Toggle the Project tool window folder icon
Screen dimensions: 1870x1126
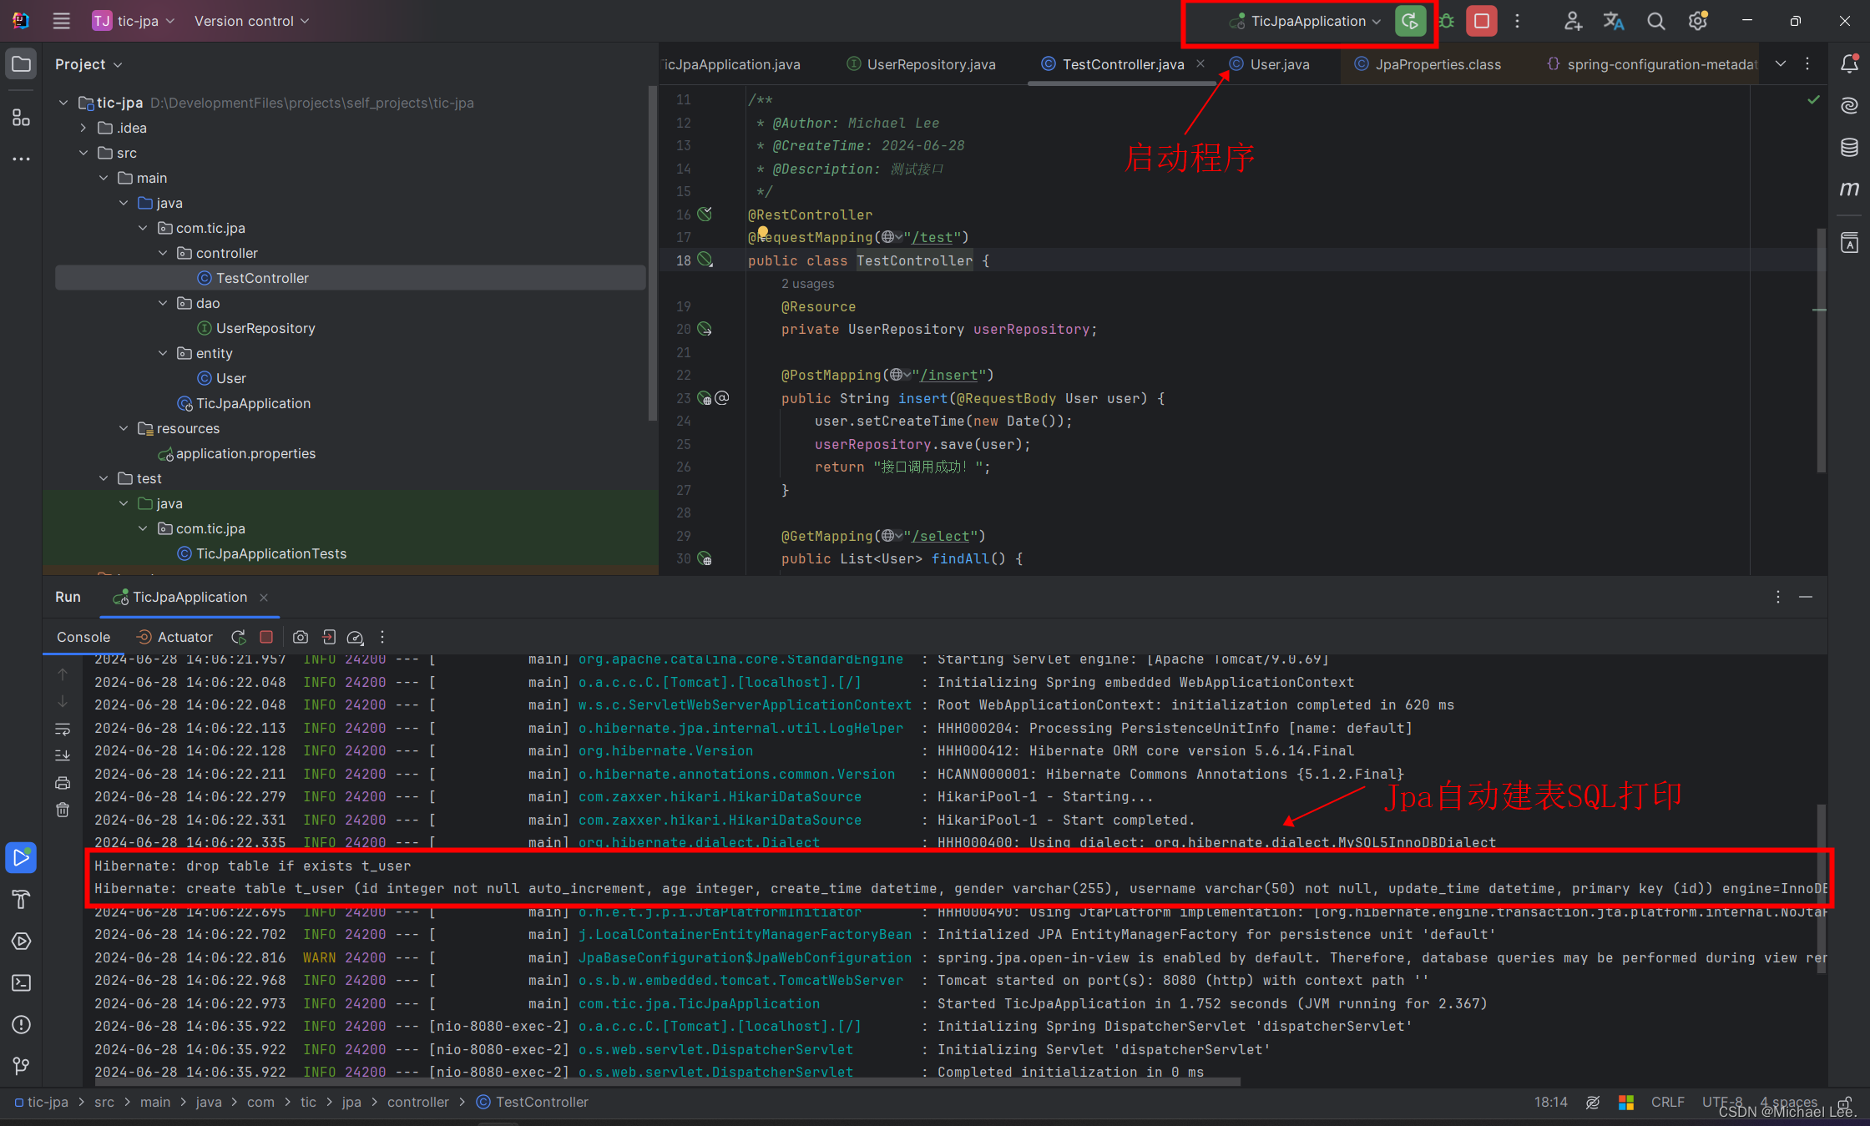(22, 64)
